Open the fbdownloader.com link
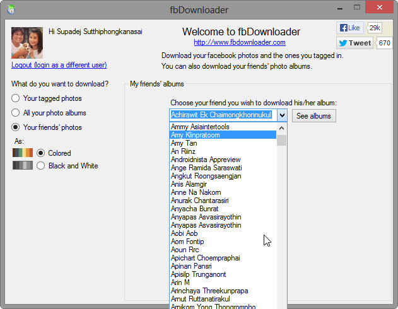 (x=240, y=42)
